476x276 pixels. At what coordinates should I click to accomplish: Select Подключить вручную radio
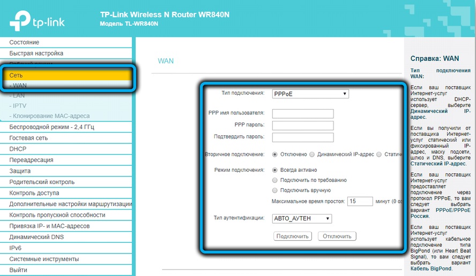tap(275, 190)
